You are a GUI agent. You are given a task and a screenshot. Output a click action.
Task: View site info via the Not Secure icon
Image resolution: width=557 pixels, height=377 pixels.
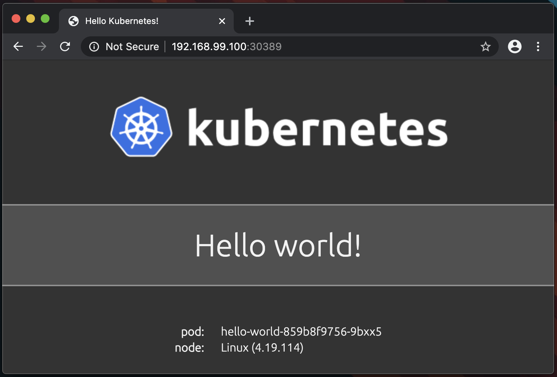pos(94,47)
